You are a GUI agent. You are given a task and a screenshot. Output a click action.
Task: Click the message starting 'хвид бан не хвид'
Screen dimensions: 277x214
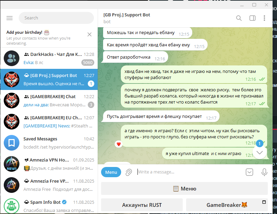tap(194, 75)
